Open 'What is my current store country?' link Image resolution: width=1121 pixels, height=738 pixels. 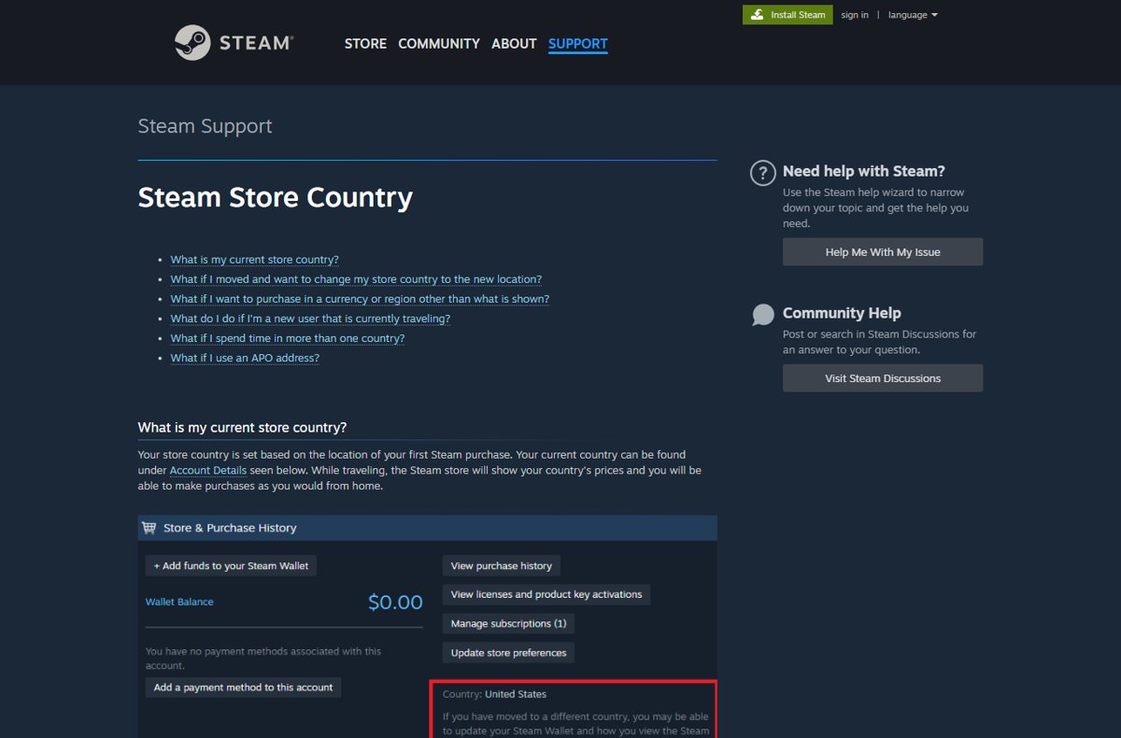(x=254, y=260)
